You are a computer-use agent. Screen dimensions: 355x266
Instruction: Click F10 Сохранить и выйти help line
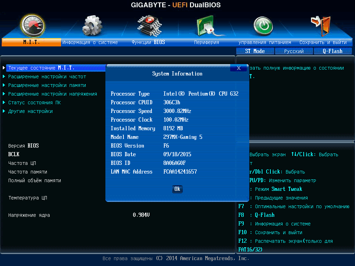tap(270, 232)
